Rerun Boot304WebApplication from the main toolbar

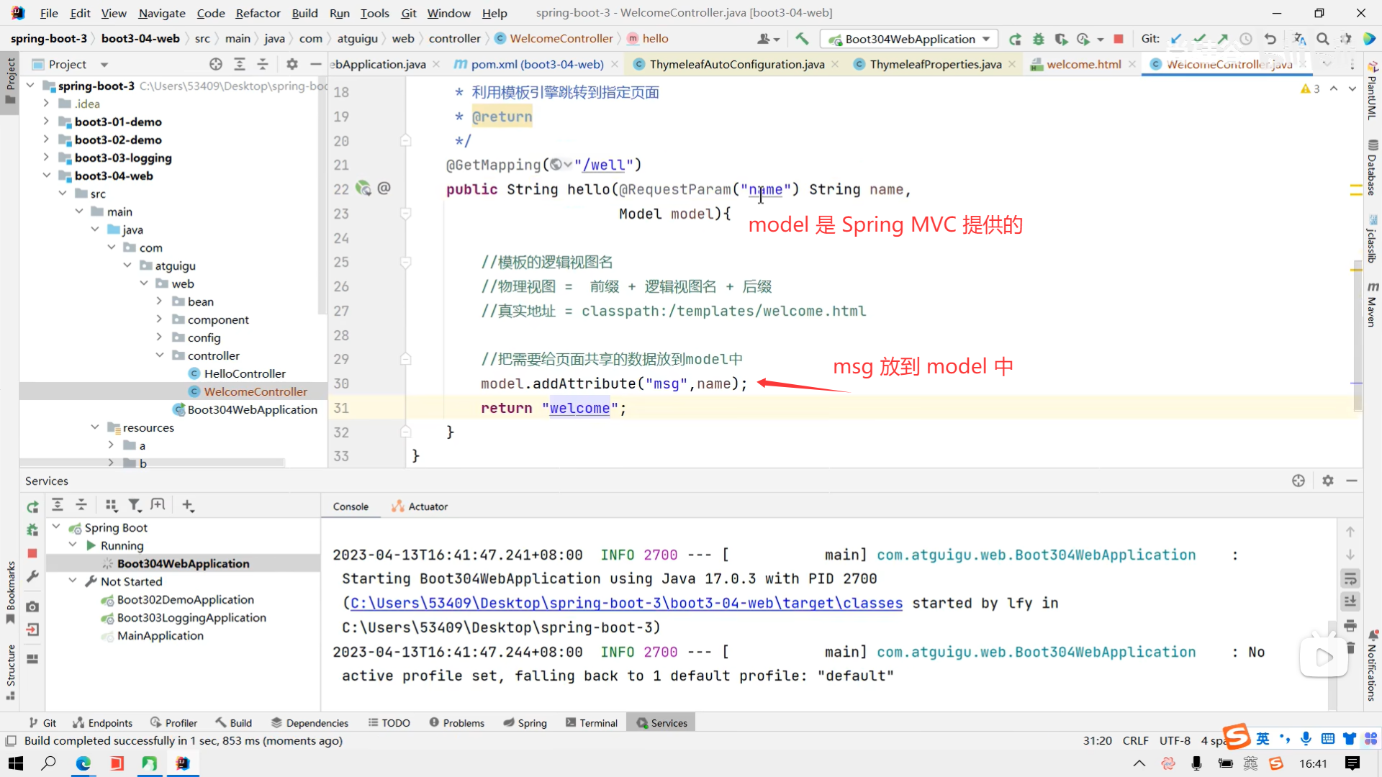(x=1015, y=39)
